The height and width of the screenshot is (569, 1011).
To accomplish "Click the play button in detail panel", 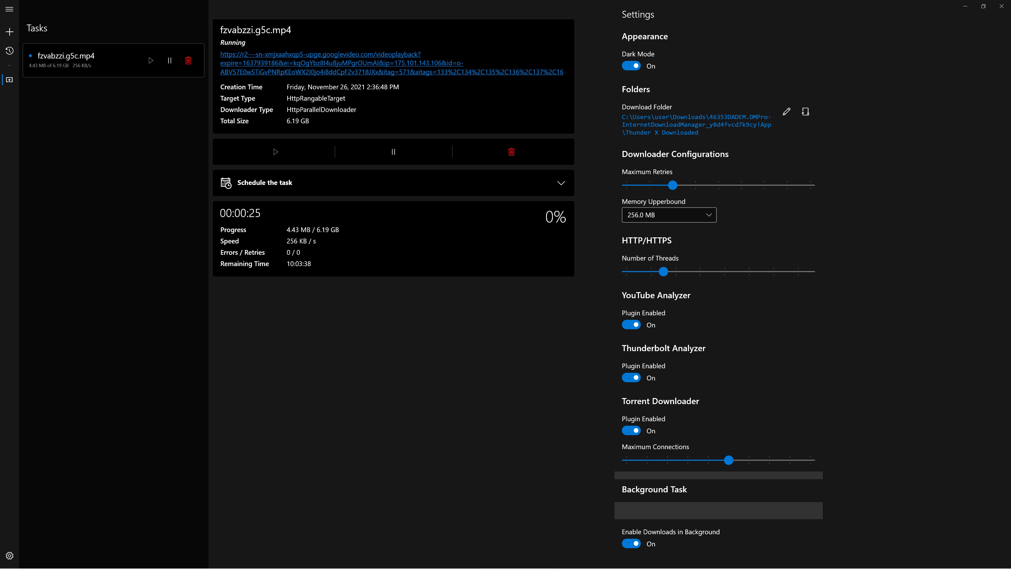I will (x=275, y=152).
